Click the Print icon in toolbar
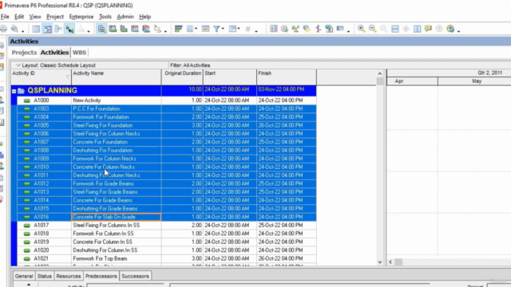This screenshot has width=511, height=287. 3,29
